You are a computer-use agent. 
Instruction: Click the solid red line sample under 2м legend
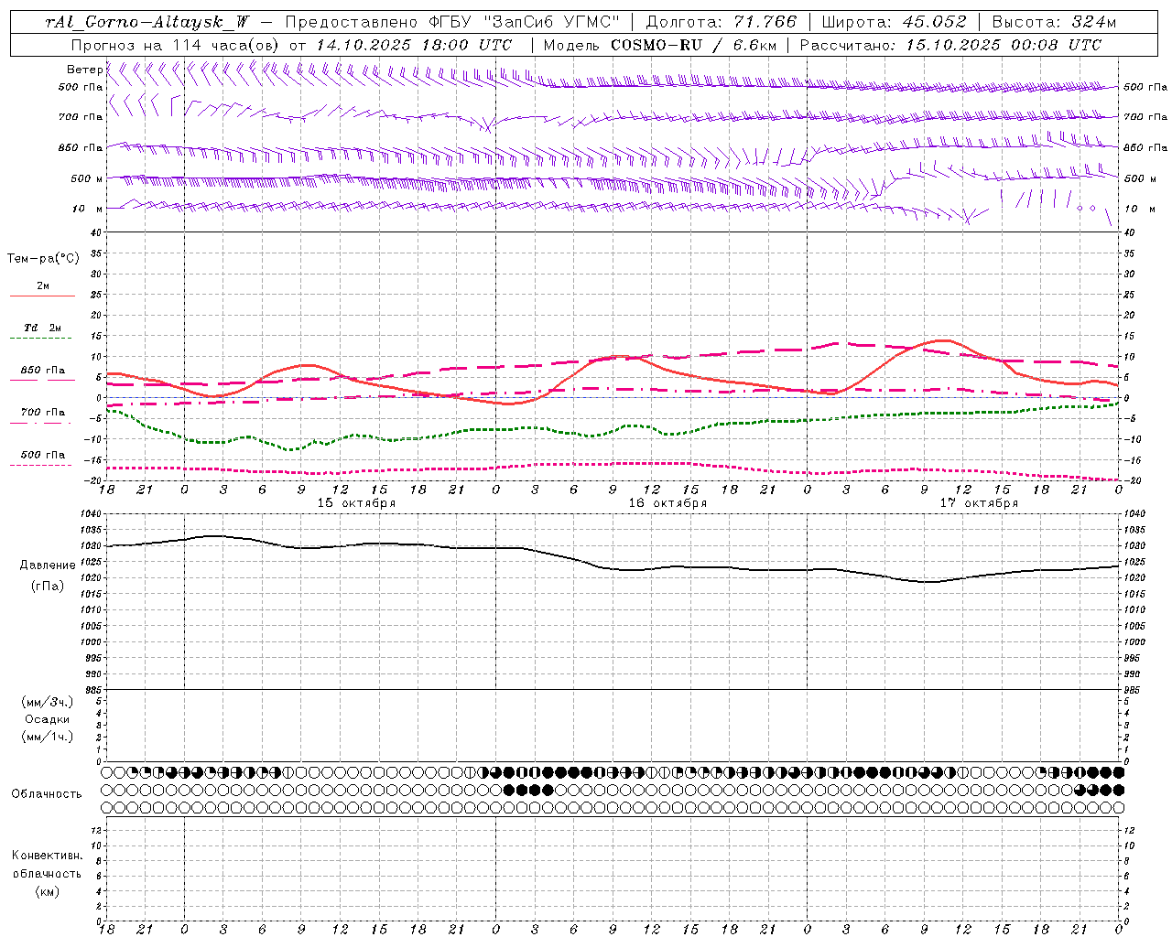42,296
